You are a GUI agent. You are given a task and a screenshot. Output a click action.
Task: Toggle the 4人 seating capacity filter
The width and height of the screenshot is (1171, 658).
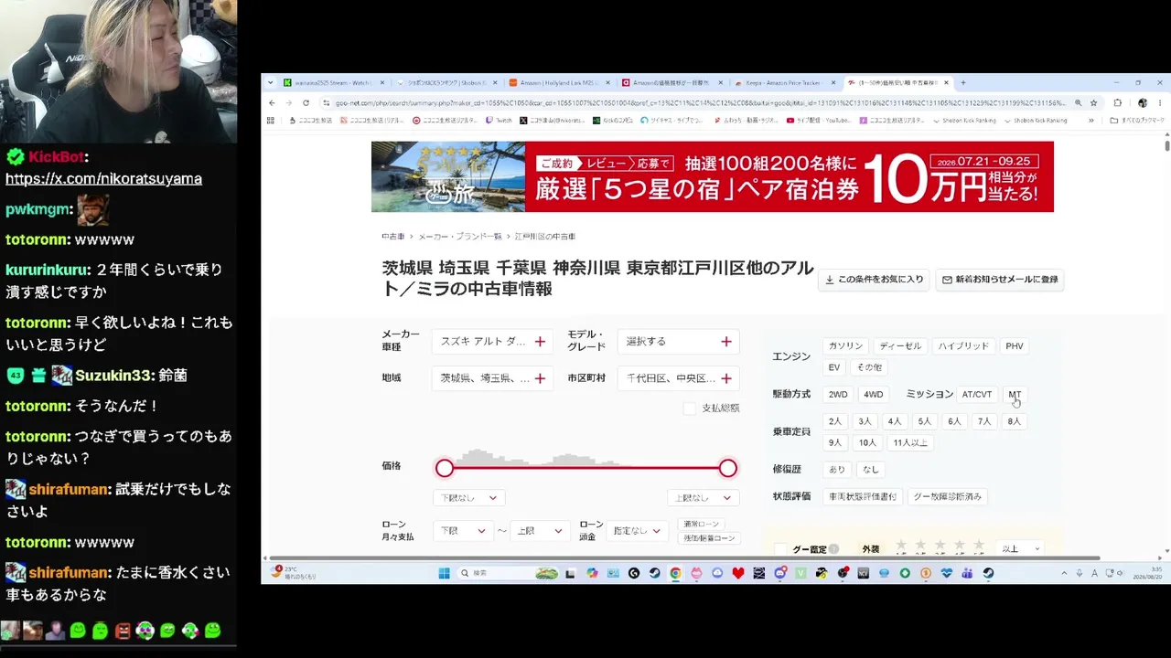coord(895,421)
